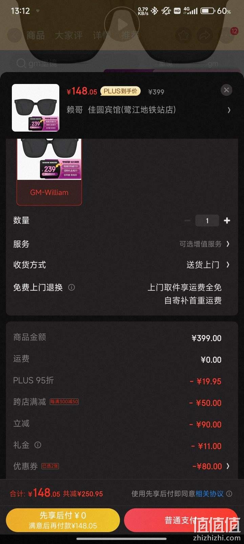Switch to the 商品 tab
The width and height of the screenshot is (244, 544).
pyautogui.click(x=36, y=35)
